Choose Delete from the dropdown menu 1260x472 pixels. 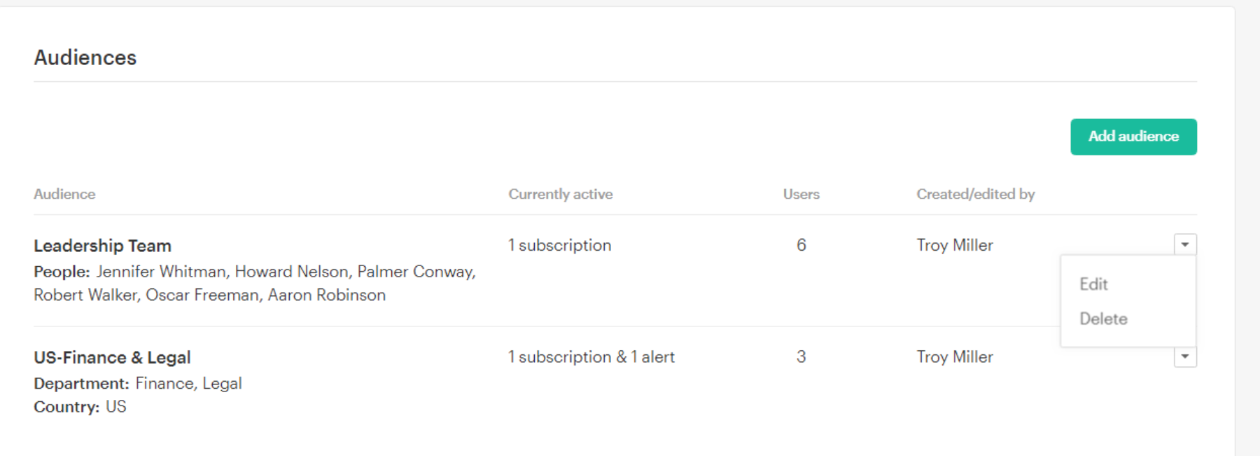point(1103,319)
